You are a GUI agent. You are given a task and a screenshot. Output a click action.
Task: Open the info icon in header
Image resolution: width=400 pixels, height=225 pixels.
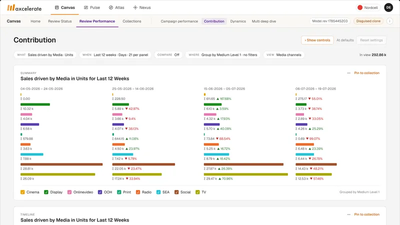pos(389,21)
